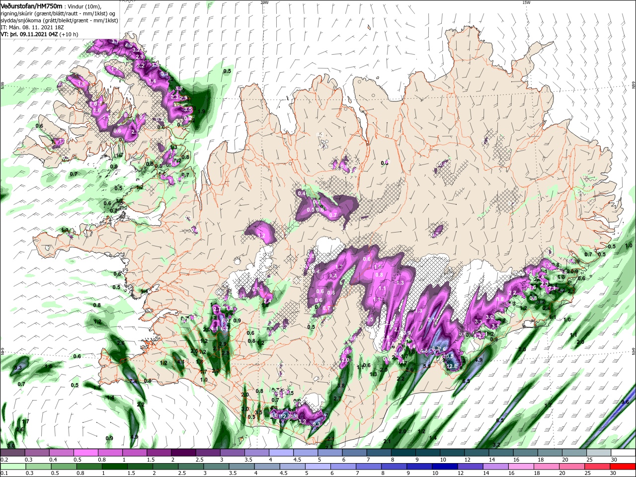Click the 20W longitude label at top

point(264,2)
